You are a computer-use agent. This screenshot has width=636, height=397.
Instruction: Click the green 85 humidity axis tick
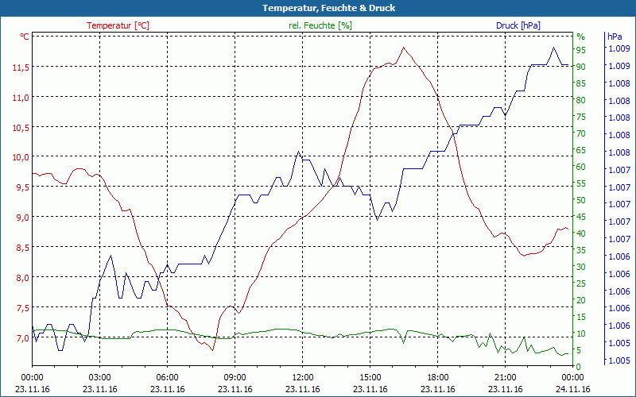point(581,83)
